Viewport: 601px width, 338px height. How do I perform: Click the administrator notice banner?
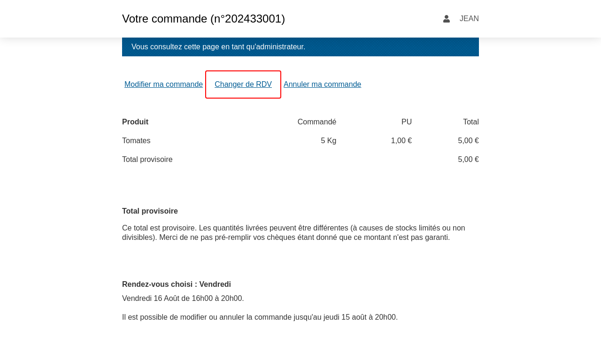point(300,47)
